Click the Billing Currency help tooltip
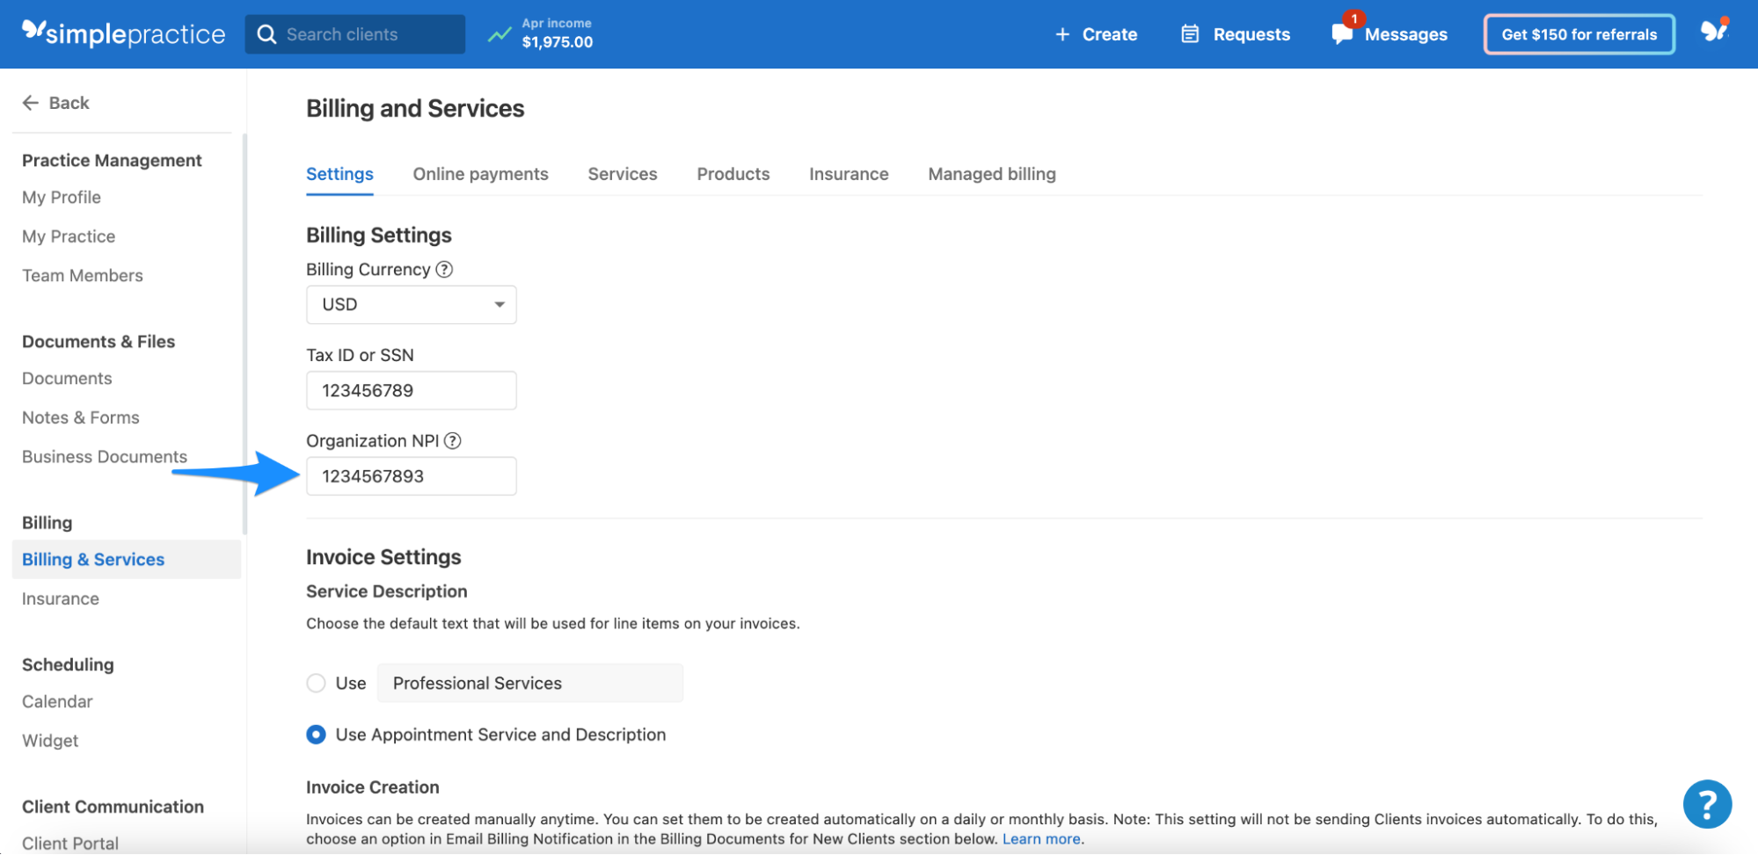Image resolution: width=1758 pixels, height=855 pixels. [x=444, y=269]
